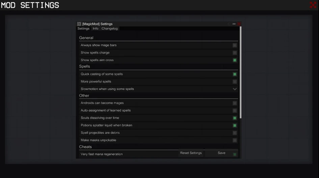Click the settings panel vertical scrollbar
319x178 pixels.
[240, 72]
